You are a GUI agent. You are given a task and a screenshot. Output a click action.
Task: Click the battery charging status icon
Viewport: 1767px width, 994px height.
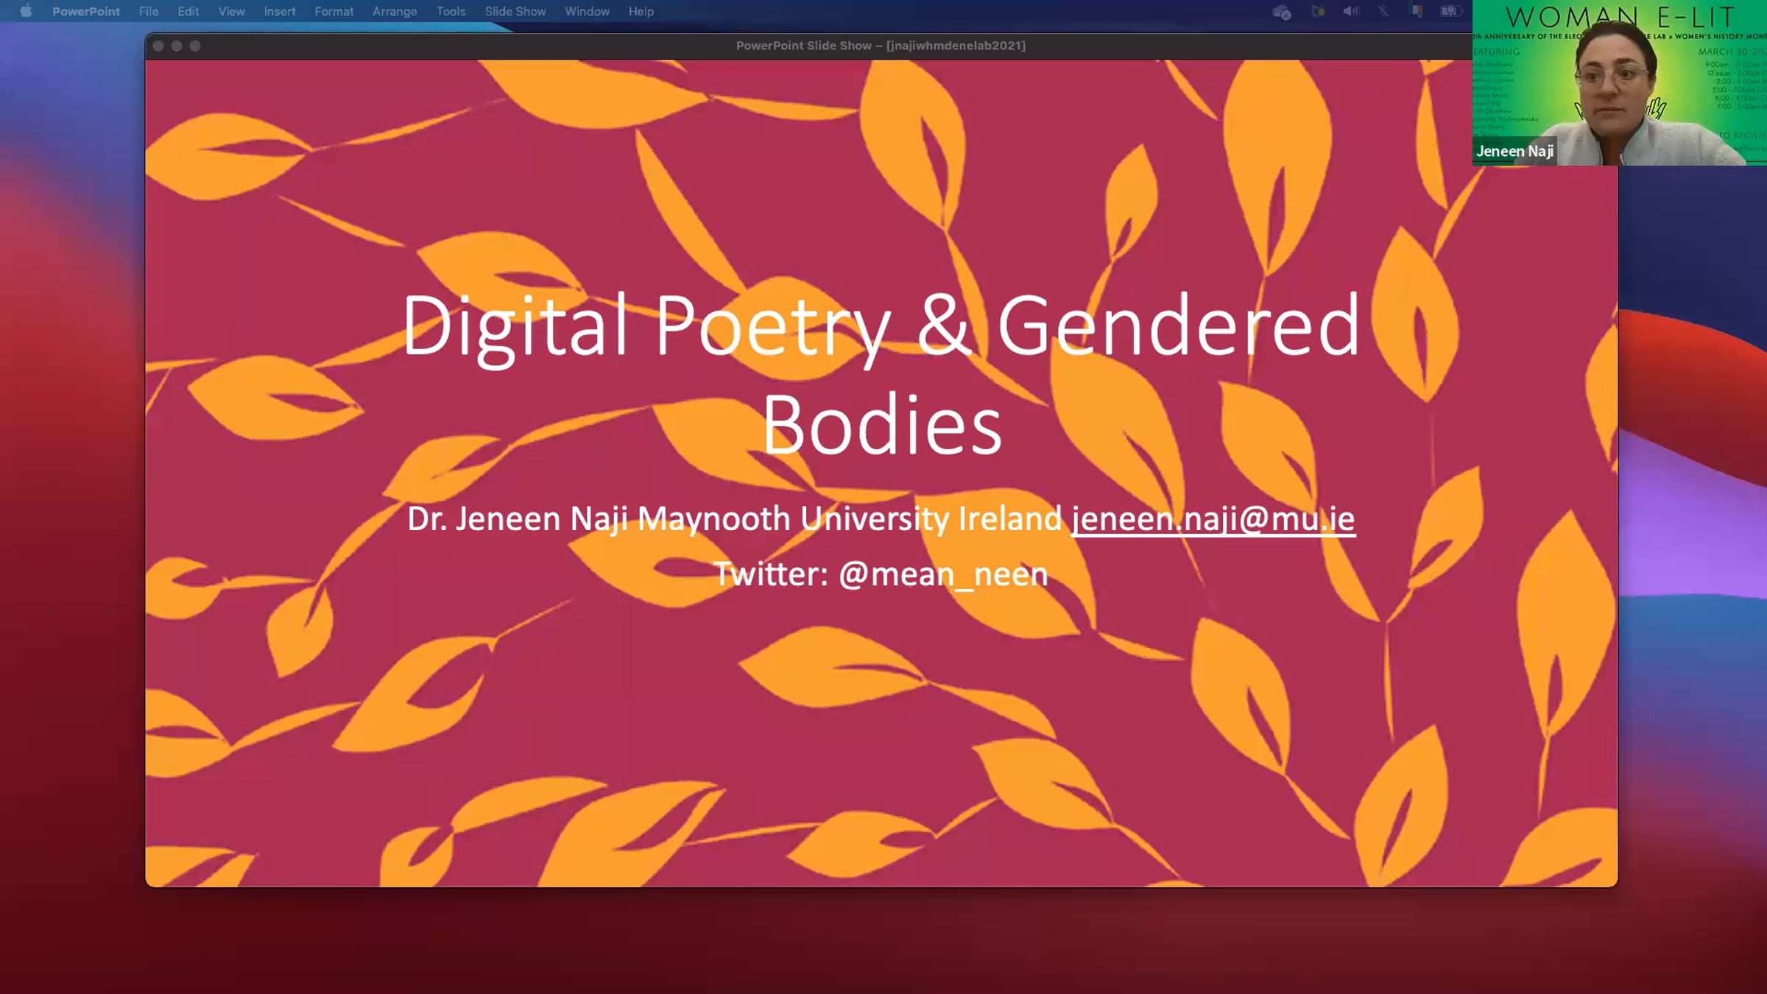(1450, 11)
